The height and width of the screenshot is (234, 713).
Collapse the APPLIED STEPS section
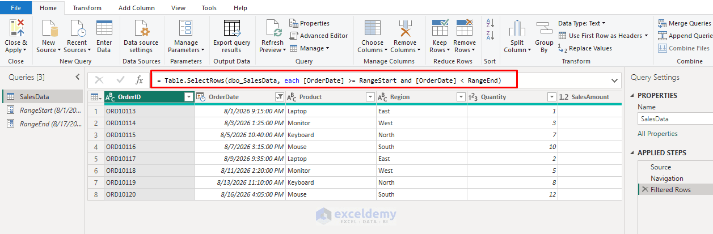click(x=632, y=153)
